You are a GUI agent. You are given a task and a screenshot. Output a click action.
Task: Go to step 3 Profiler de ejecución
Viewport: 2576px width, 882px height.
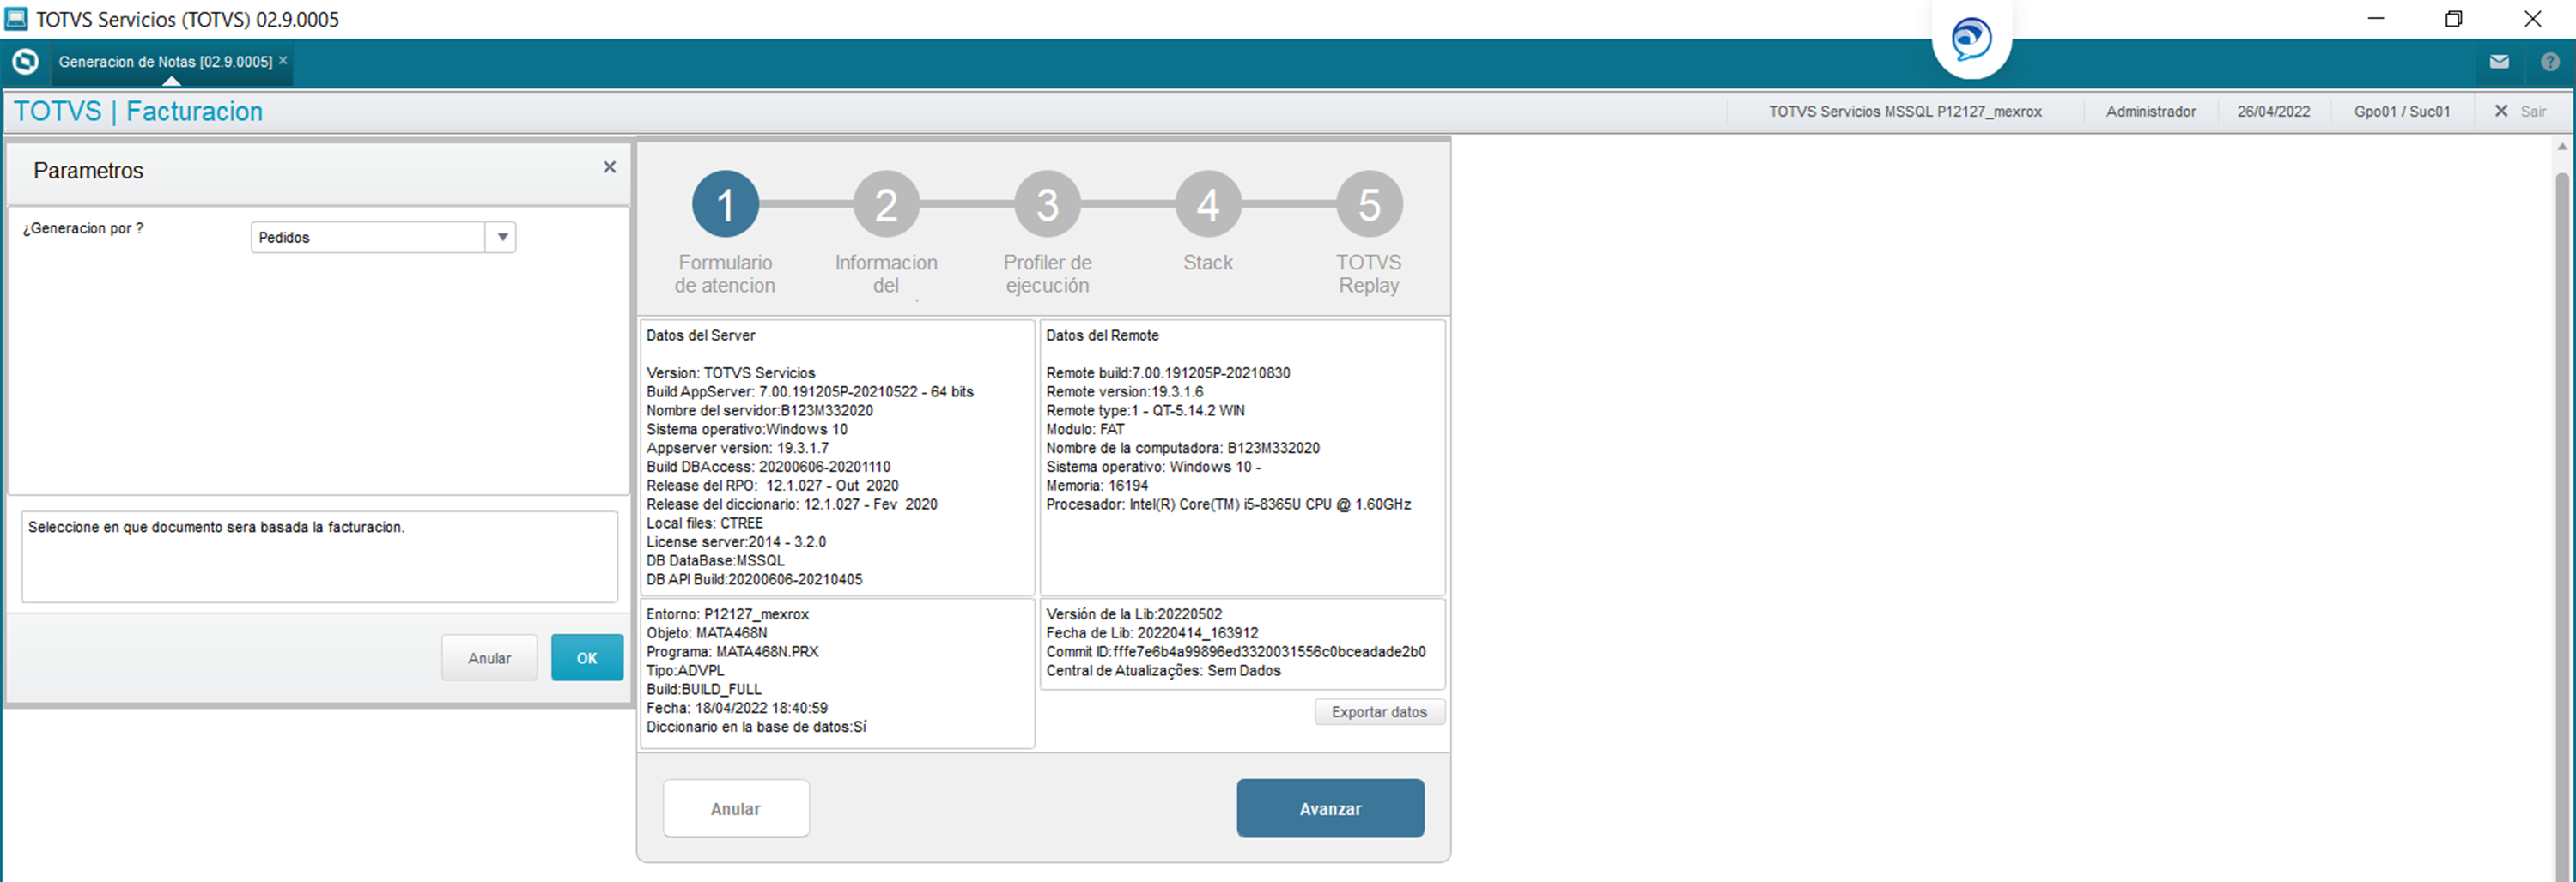(1047, 203)
